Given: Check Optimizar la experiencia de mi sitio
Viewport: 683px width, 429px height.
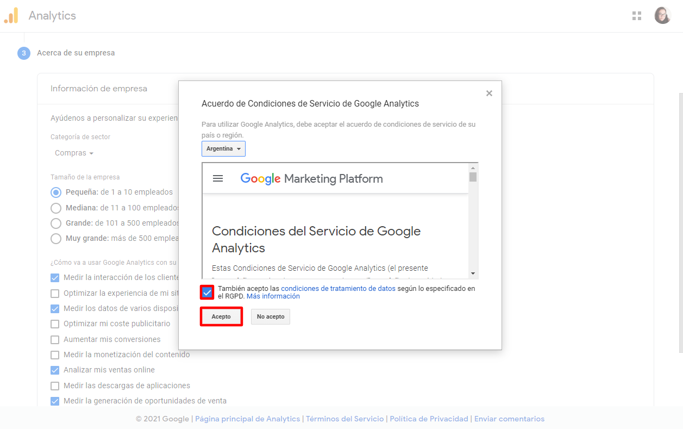Looking at the screenshot, I should coord(55,293).
